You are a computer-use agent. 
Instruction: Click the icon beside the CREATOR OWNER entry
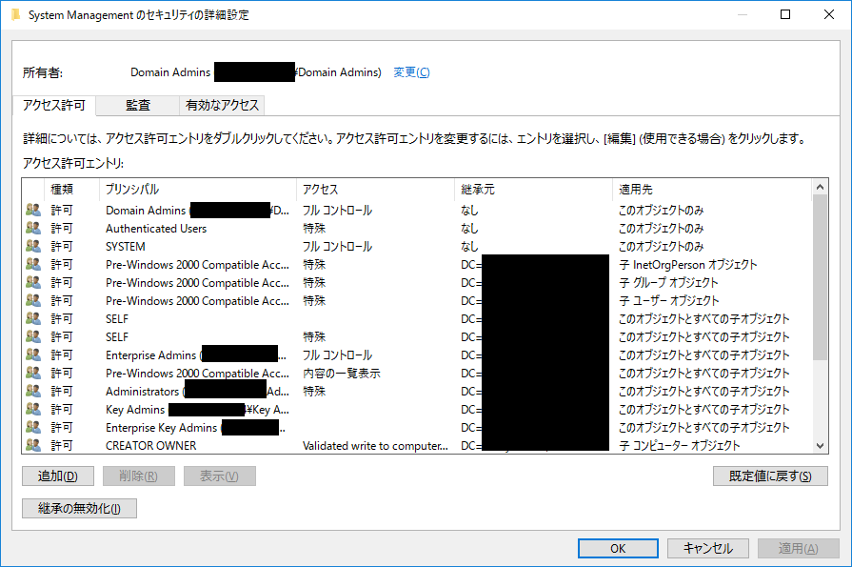point(33,446)
